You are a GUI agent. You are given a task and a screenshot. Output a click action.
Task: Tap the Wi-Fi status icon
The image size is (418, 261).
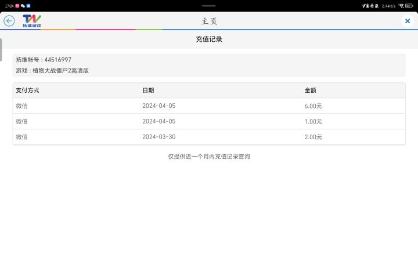point(401,6)
